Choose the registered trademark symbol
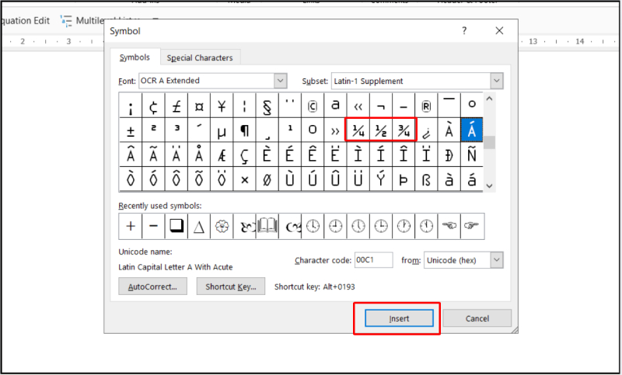The width and height of the screenshot is (622, 375). 426,106
